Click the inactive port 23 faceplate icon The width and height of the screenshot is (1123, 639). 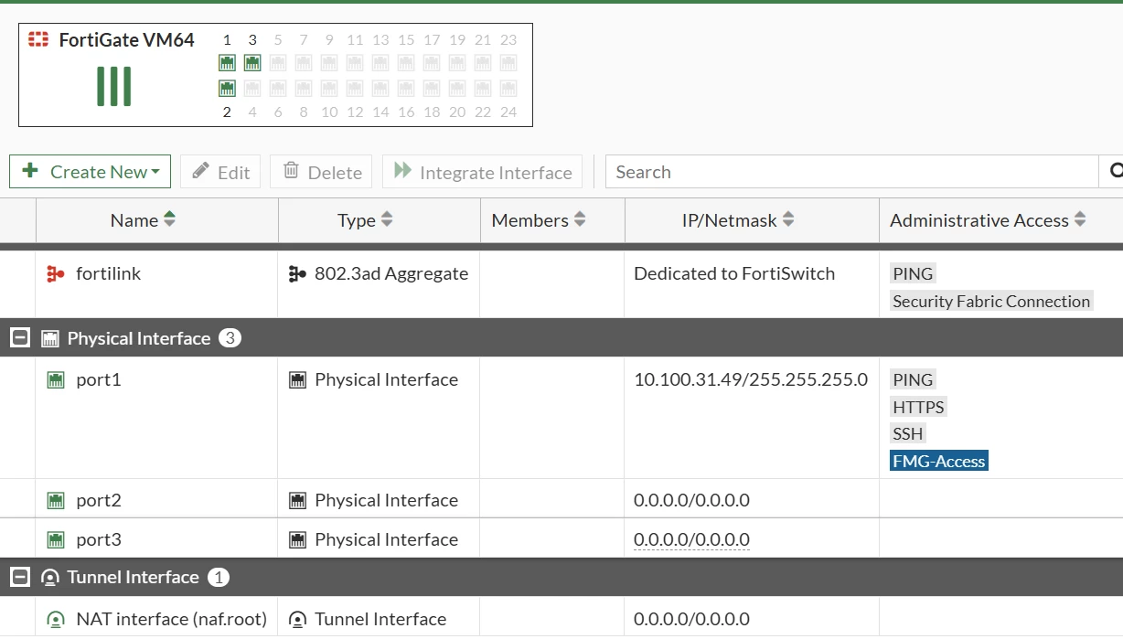click(x=508, y=63)
